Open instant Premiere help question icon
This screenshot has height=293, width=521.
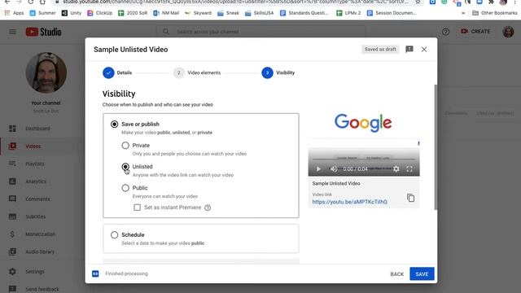click(x=208, y=208)
